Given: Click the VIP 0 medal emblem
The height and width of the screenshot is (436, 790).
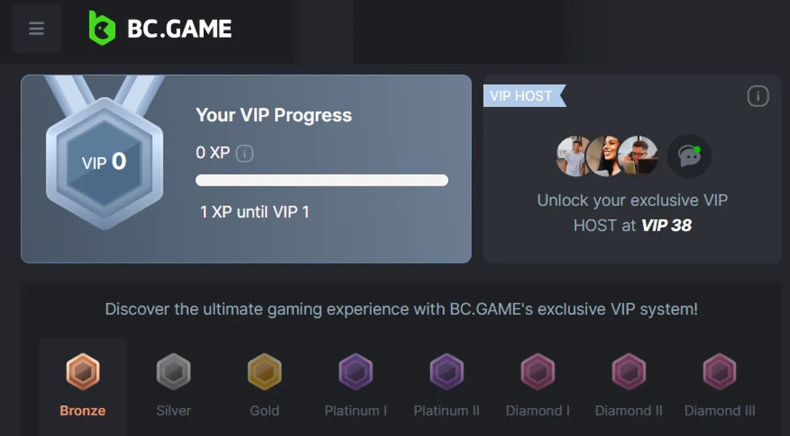Looking at the screenshot, I should (x=104, y=163).
